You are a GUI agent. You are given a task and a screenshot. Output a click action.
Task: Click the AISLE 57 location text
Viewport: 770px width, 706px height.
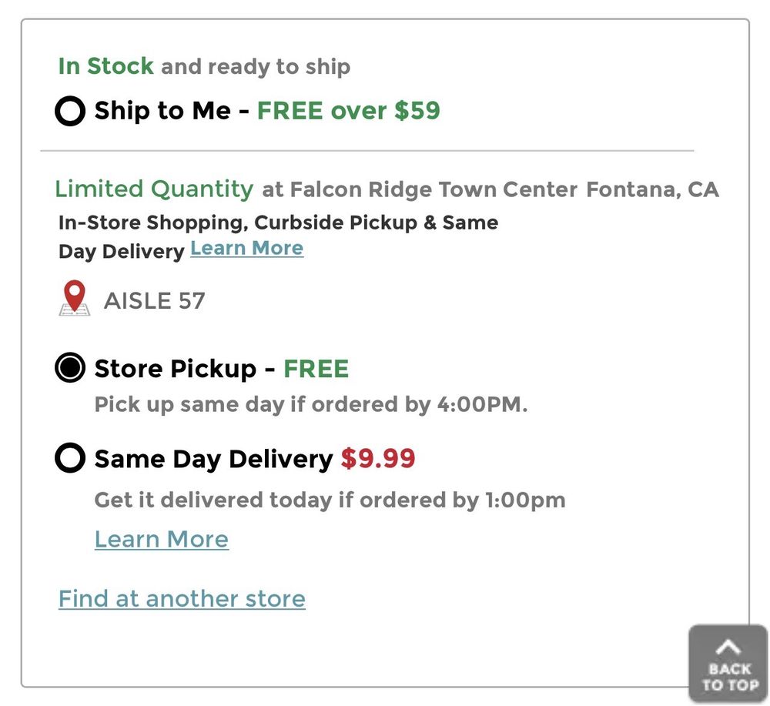tap(155, 301)
